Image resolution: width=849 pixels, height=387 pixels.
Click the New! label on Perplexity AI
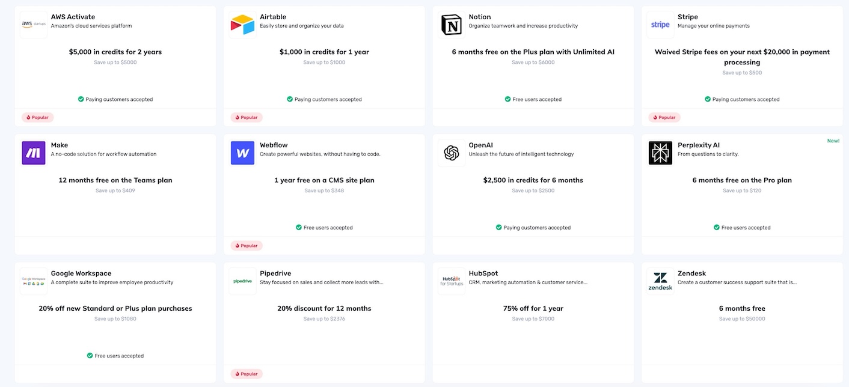click(833, 141)
